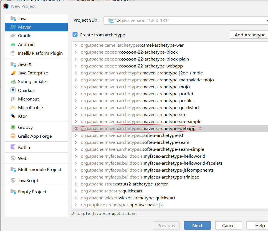This screenshot has width=268, height=231.
Task: Select Multi-module Project folder icon
Action: (13, 169)
